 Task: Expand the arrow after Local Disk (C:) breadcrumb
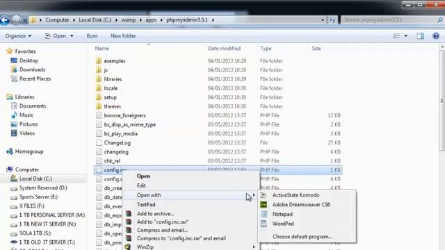pos(116,20)
